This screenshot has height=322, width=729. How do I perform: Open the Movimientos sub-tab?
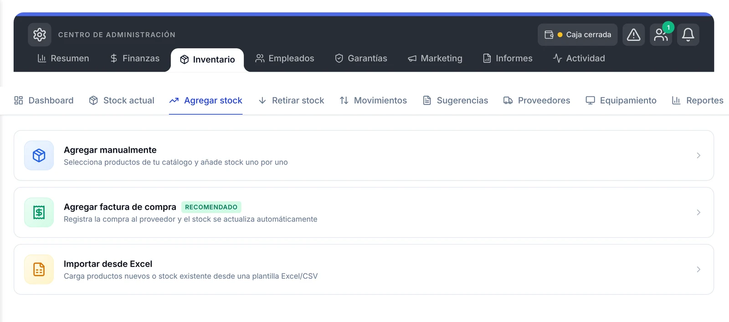point(373,100)
